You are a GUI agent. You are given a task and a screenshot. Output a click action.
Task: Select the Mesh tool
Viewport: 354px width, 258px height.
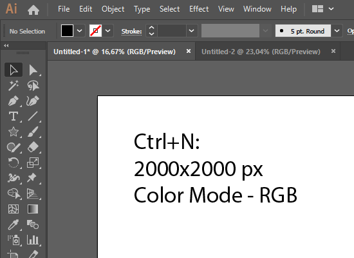pyautogui.click(x=14, y=209)
